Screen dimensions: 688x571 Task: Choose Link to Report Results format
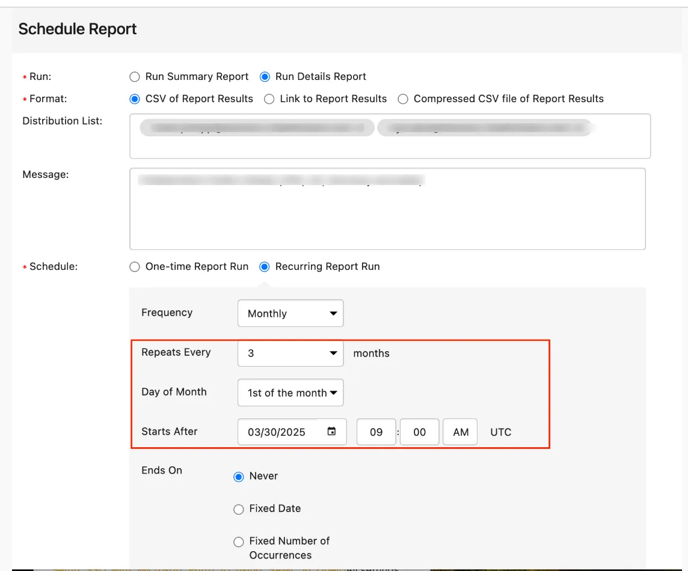(269, 99)
